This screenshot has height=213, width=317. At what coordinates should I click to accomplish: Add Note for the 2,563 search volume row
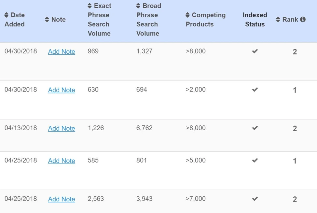62,199
